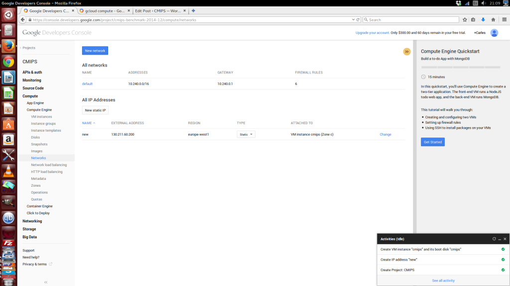This screenshot has width=510, height=286.
Task: Open VLC media player from the launcher
Action: click(7, 171)
